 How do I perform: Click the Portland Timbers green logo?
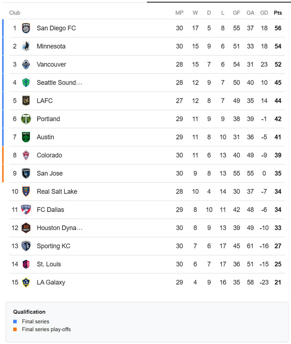(26, 119)
